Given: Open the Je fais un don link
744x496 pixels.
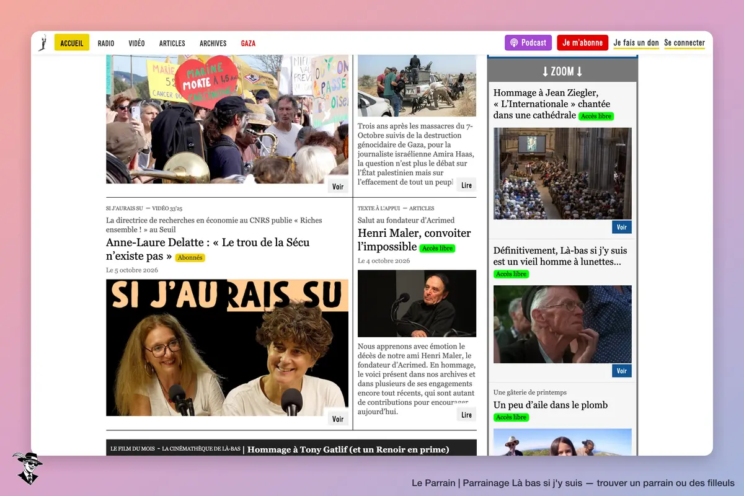Looking at the screenshot, I should click(x=636, y=43).
